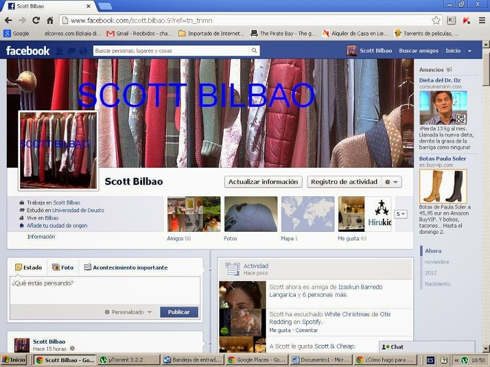
Task: Click Me gusta under Spotify activity
Action: click(x=280, y=330)
